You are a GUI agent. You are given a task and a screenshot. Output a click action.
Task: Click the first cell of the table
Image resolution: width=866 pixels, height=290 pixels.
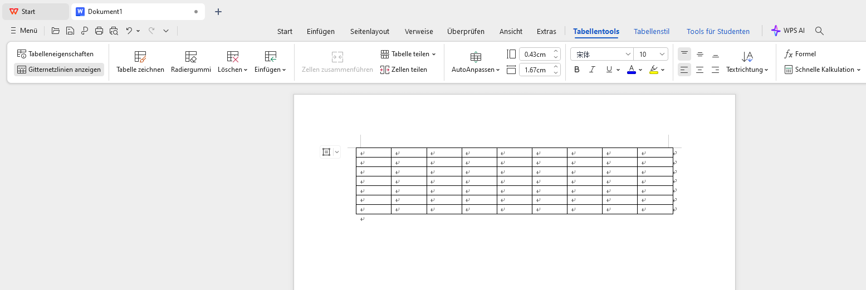(374, 153)
